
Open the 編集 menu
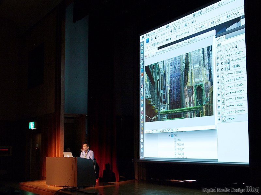click(168, 27)
